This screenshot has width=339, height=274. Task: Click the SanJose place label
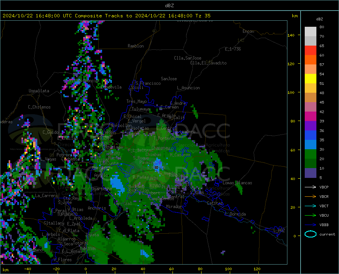click(169, 79)
